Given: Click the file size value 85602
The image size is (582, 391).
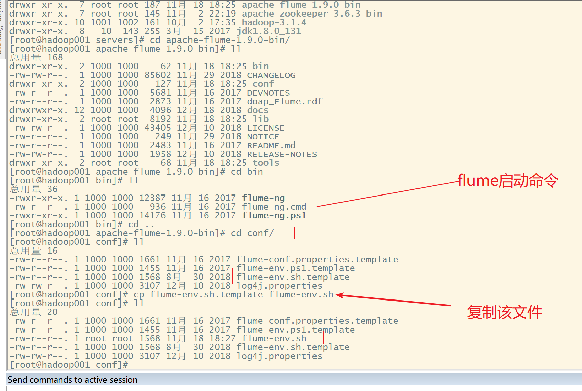Looking at the screenshot, I should tap(158, 75).
